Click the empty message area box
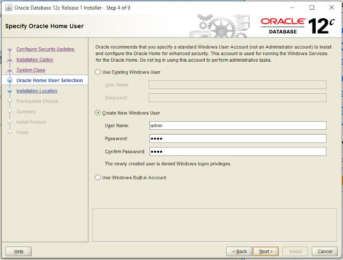The width and height of the screenshot is (343, 260). pyautogui.click(x=215, y=225)
